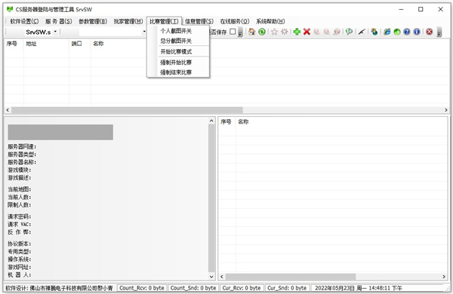Open the 信息管理(S) menu

pos(199,21)
